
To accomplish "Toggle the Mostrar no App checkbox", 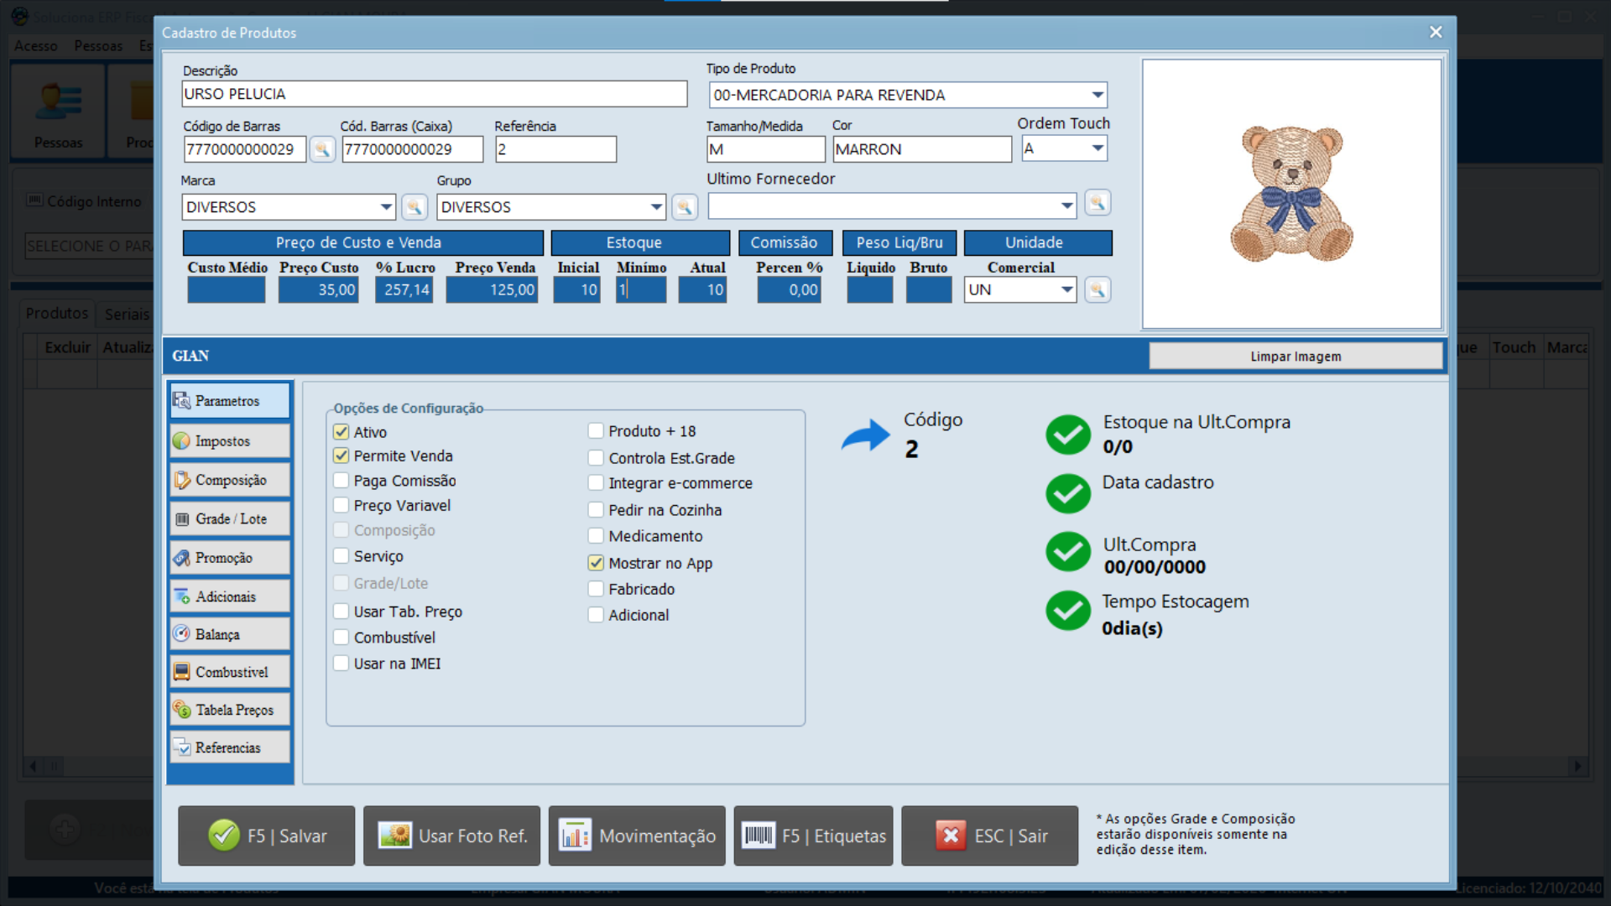I will pyautogui.click(x=596, y=563).
